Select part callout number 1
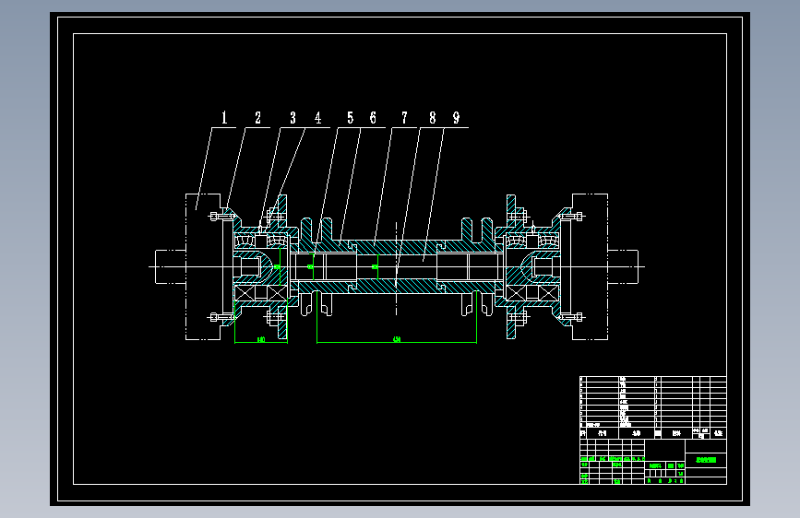The height and width of the screenshot is (518, 800). pyautogui.click(x=224, y=118)
